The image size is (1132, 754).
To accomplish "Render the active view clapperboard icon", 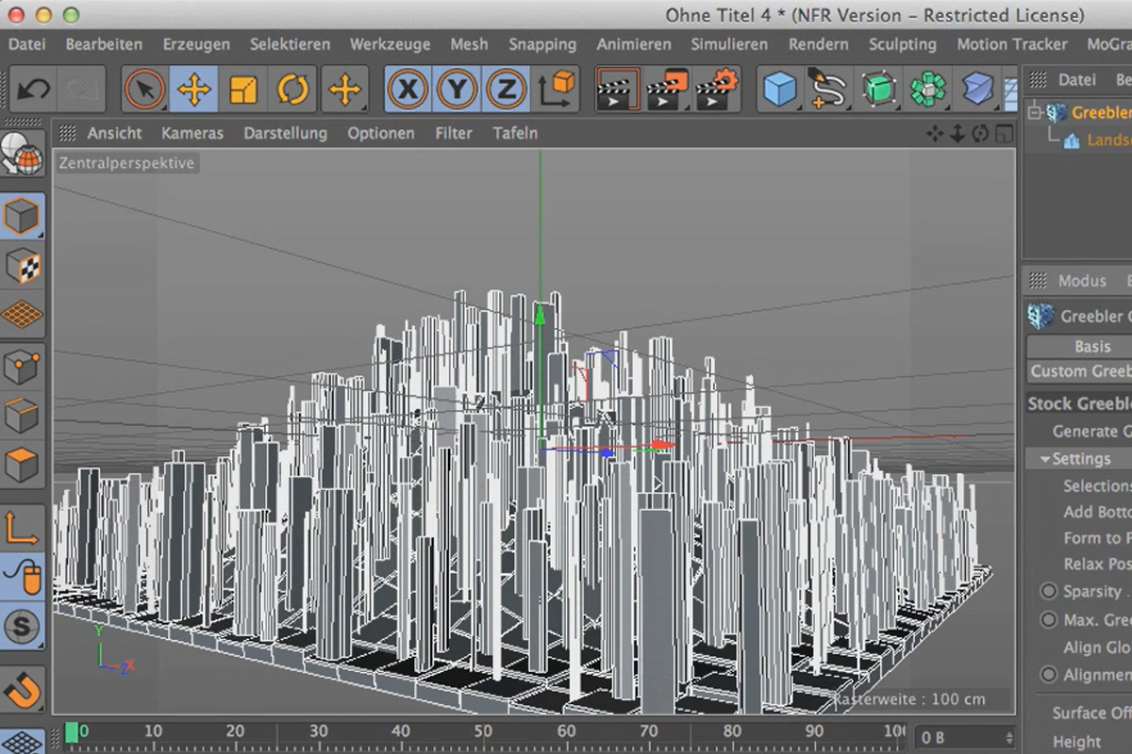I will [x=617, y=90].
